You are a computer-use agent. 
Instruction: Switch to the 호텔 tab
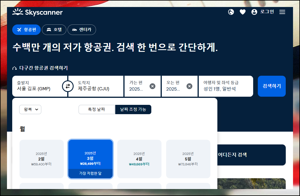tap(54, 30)
